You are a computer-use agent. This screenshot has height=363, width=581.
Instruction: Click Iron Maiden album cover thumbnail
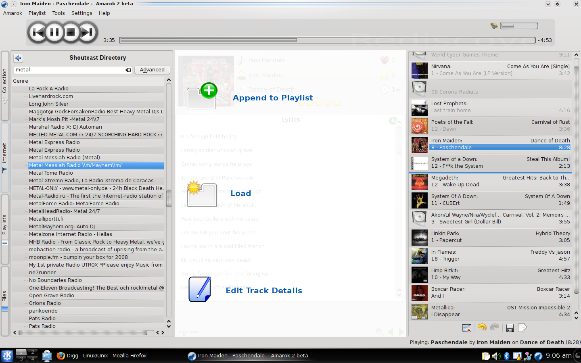[420, 145]
